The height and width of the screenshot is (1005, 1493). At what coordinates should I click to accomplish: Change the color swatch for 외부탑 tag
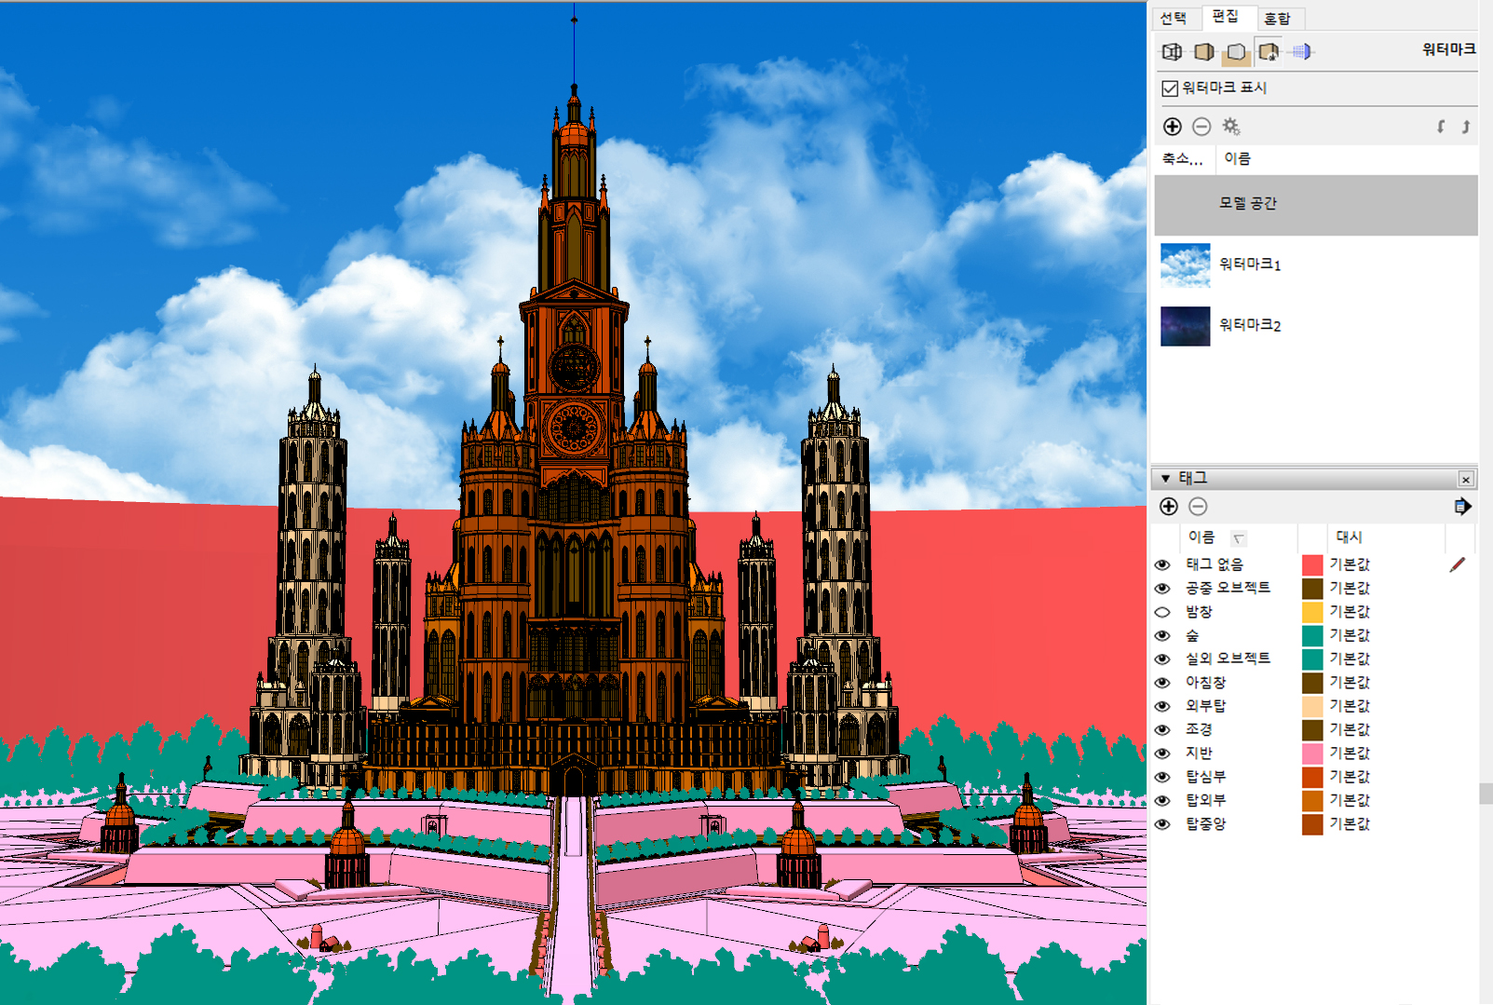1312,706
